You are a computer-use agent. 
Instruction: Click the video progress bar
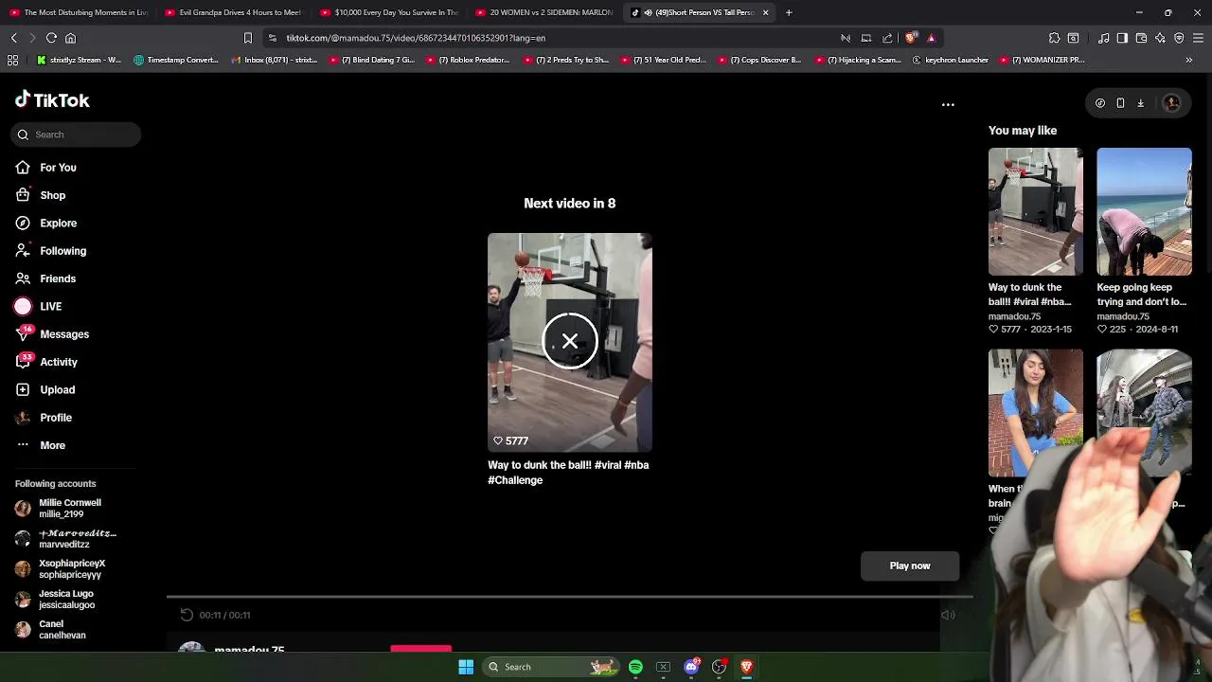[x=569, y=597]
